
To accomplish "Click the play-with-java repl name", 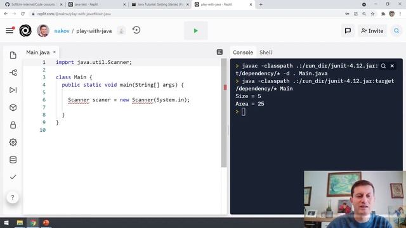I will (x=94, y=31).
